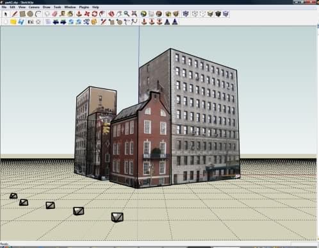Open the Help menu

(95, 7)
